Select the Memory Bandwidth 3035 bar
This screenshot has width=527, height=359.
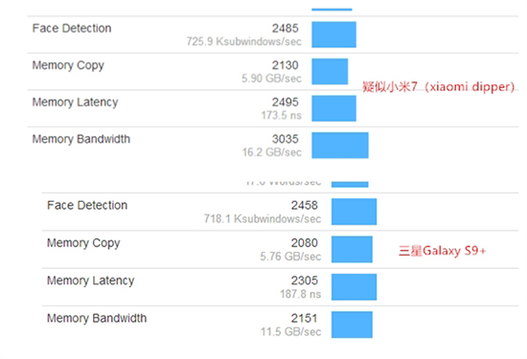[340, 146]
